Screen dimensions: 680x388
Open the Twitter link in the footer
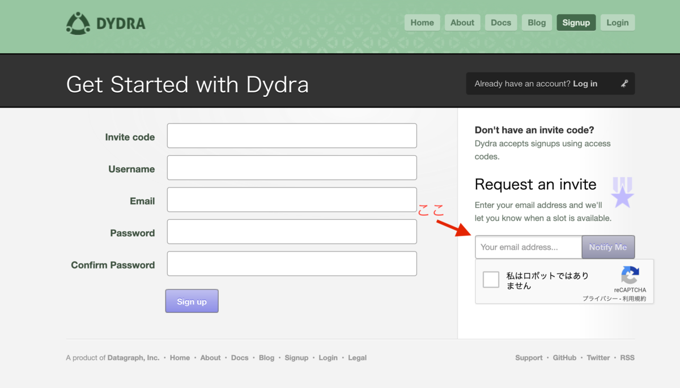[598, 357]
